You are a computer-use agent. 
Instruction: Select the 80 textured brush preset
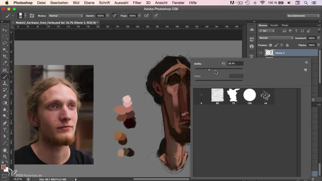click(217, 97)
